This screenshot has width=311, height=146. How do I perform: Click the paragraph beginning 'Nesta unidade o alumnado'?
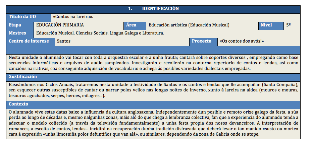coord(153,63)
